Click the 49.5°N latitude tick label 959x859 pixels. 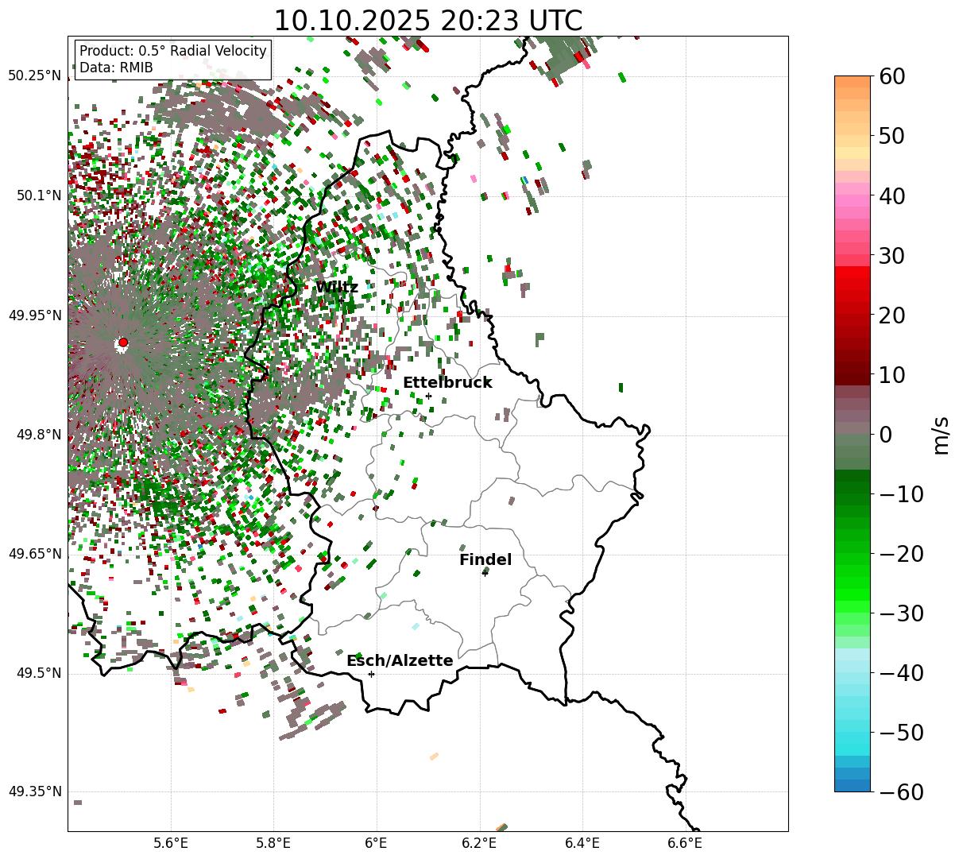39,673
